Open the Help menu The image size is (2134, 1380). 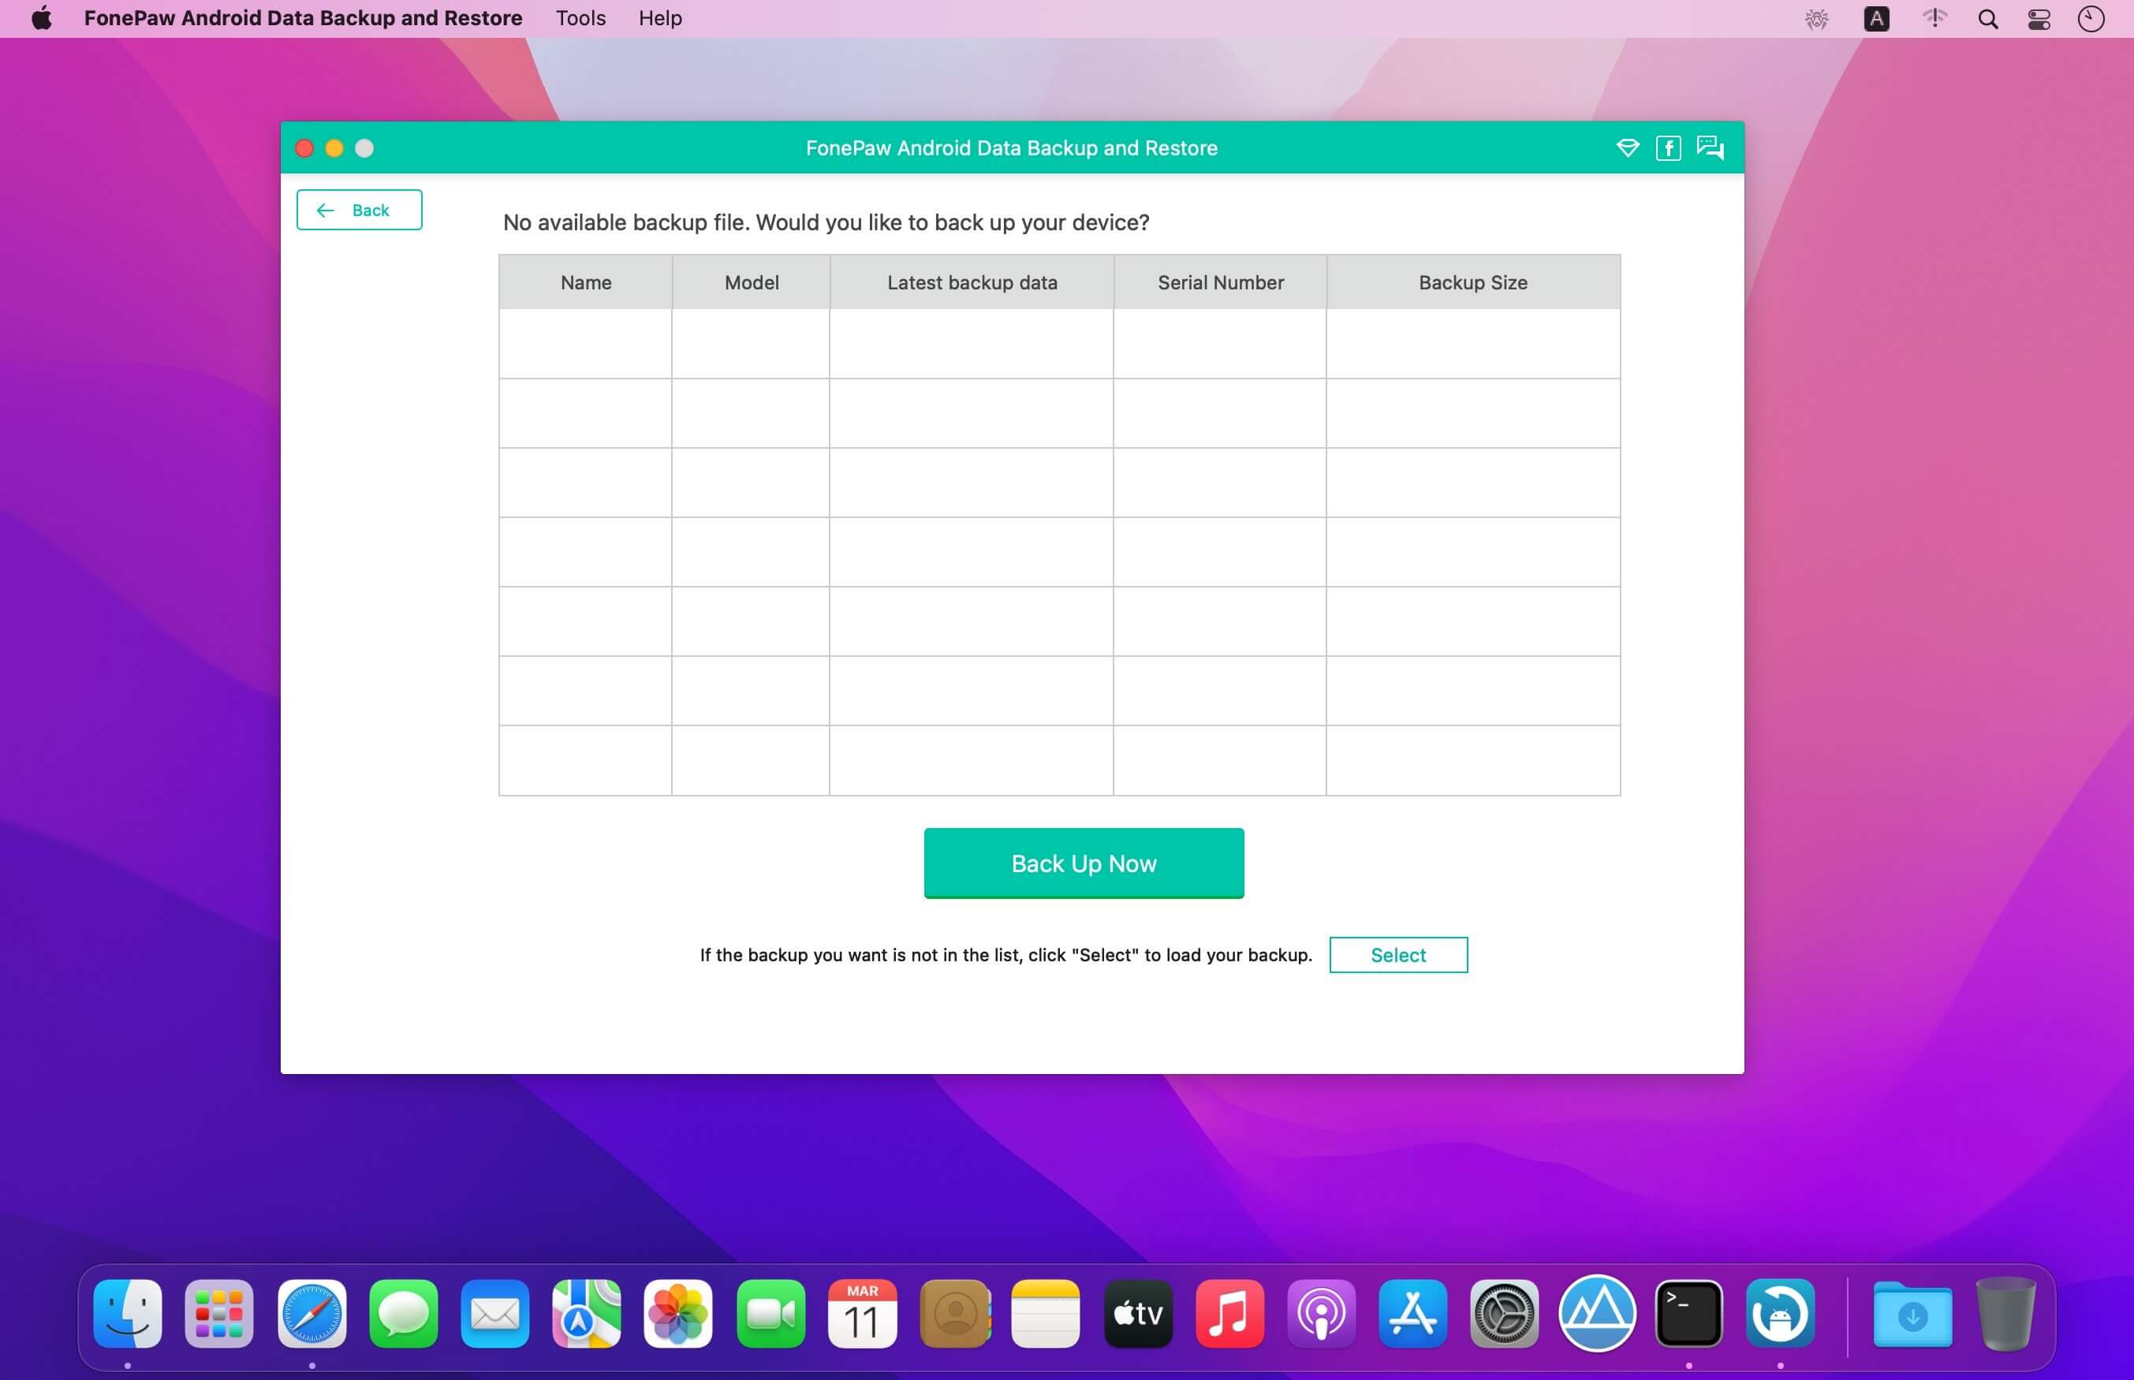660,18
